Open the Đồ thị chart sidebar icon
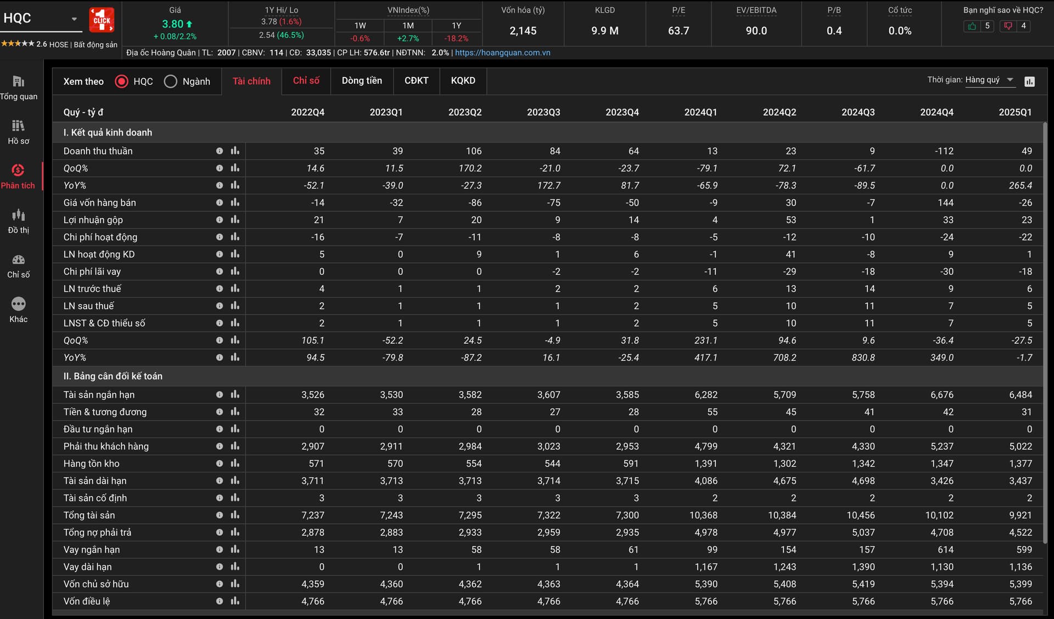Image resolution: width=1054 pixels, height=619 pixels. [x=18, y=215]
